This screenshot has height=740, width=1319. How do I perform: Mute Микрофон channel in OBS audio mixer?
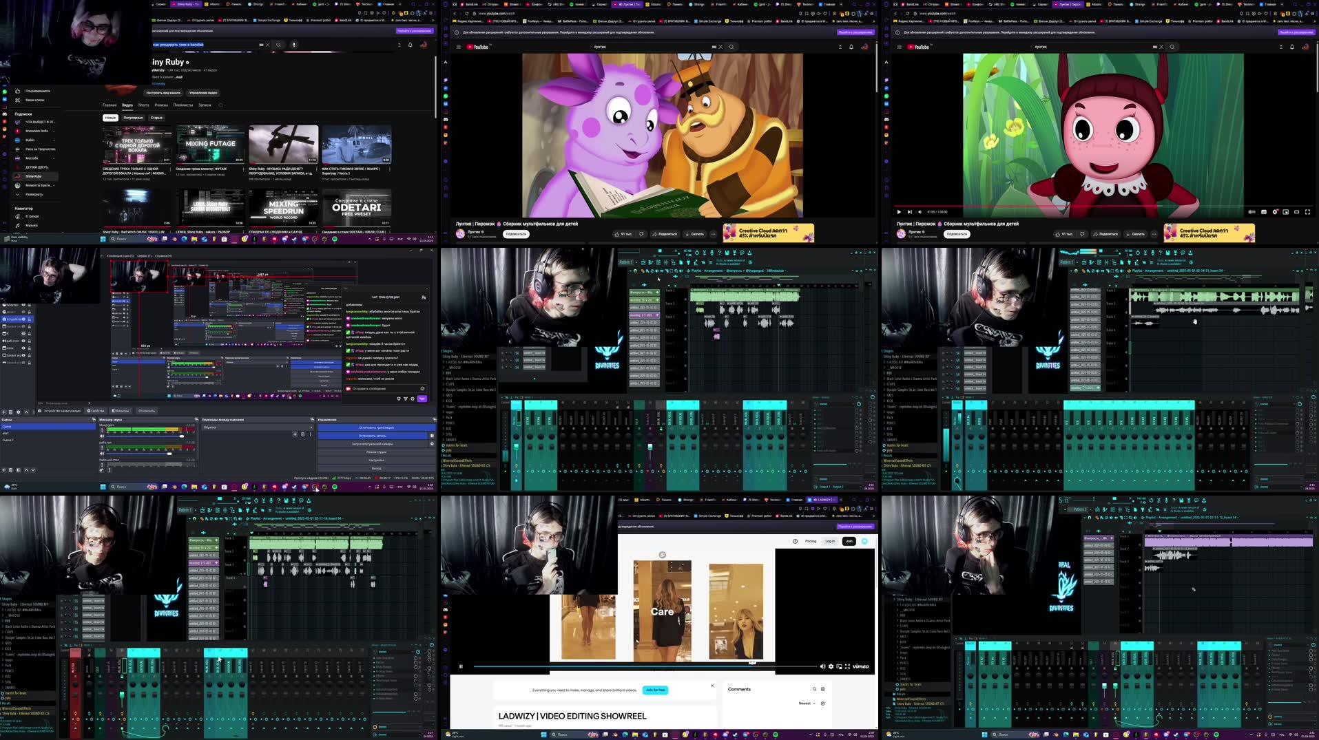103,436
